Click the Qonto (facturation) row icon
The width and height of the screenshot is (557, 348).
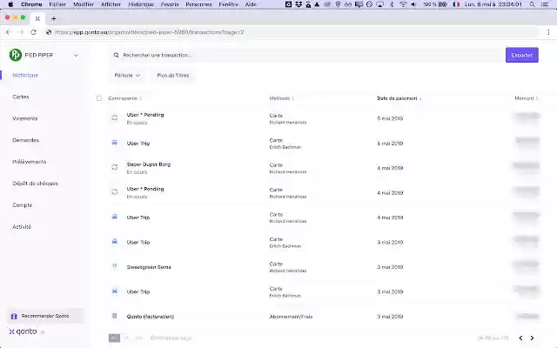pos(114,316)
